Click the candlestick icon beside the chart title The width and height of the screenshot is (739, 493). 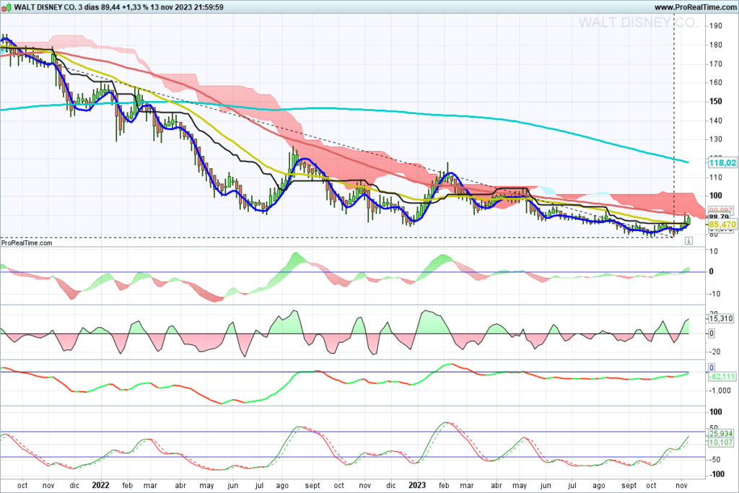click(x=6, y=7)
